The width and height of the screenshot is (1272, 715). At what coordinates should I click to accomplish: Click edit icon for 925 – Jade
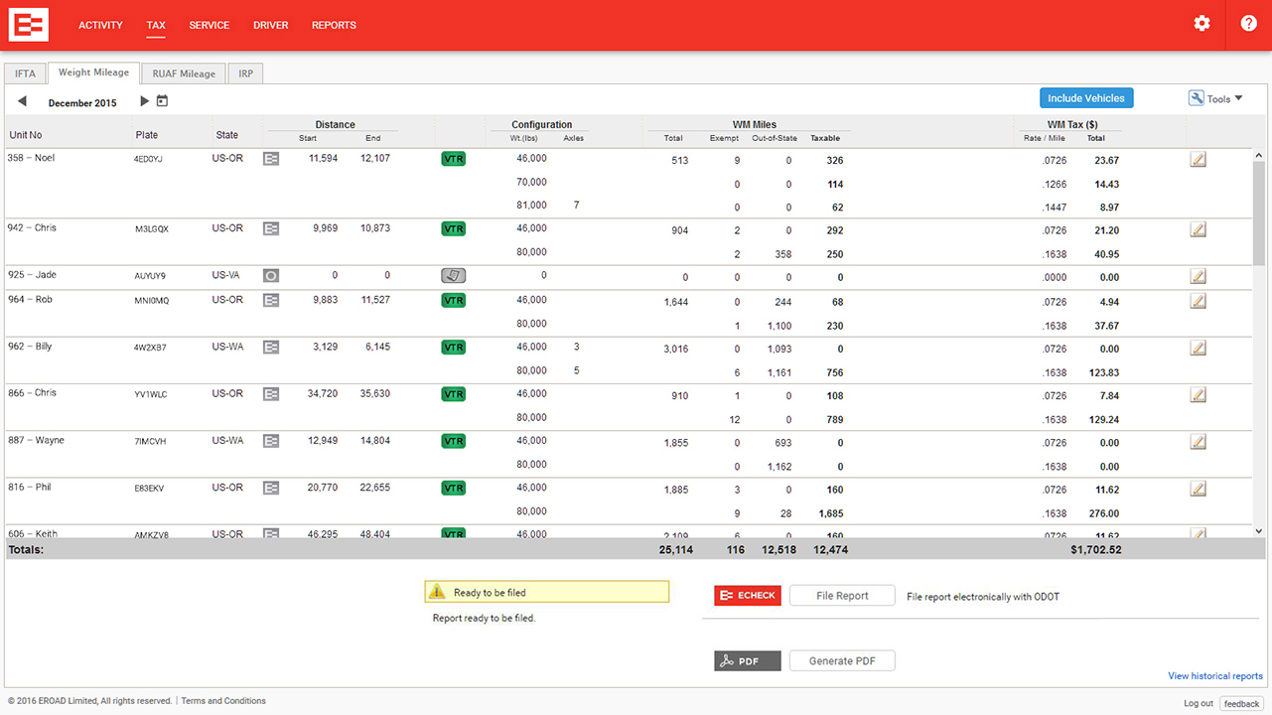point(1198,276)
